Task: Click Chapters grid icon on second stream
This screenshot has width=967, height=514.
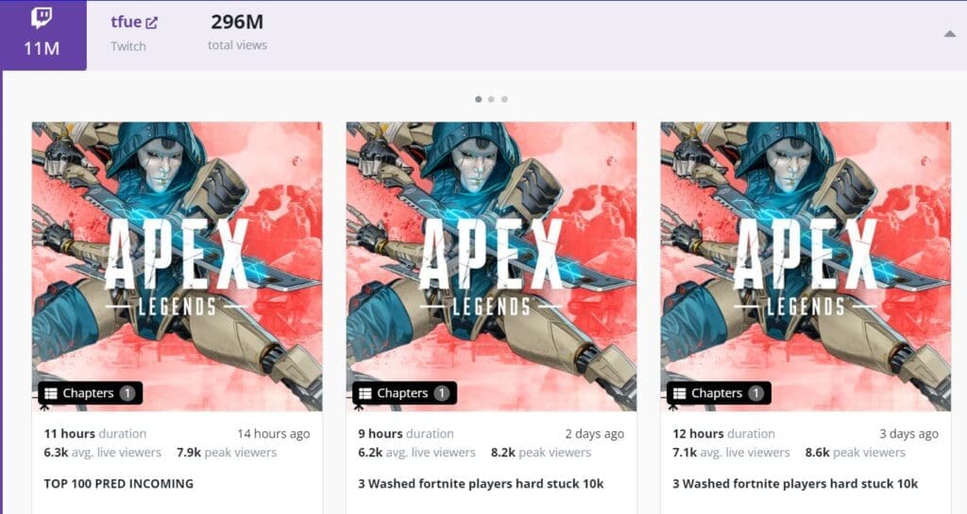Action: point(365,393)
